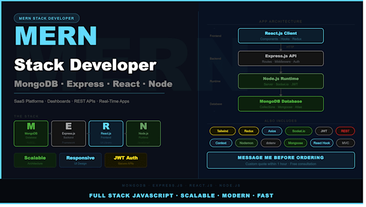This screenshot has width=366, height=207.
Task: Click the MERN STACK DEVELOPER badge
Action: tap(47, 18)
